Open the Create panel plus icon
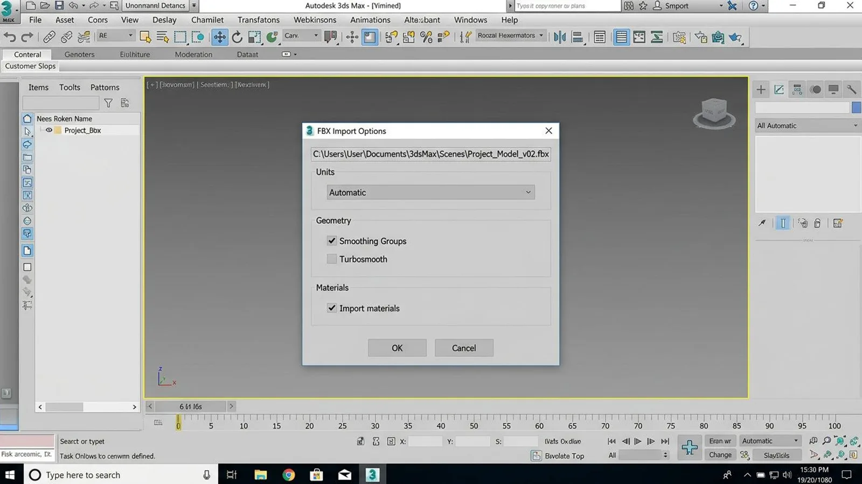Screen dimensions: 862x484 761,90
